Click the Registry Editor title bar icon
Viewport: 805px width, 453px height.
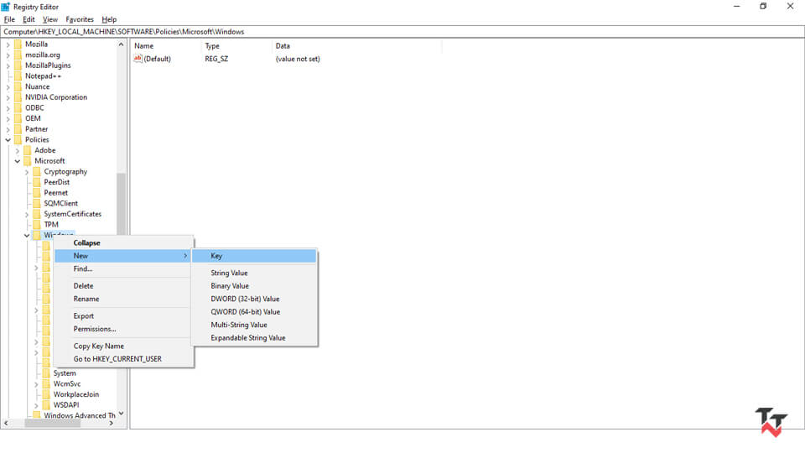coord(6,7)
